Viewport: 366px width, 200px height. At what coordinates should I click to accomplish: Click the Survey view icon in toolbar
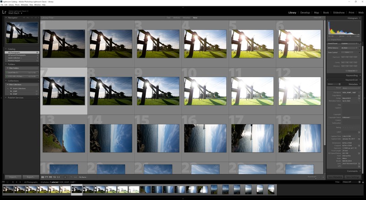[54, 177]
